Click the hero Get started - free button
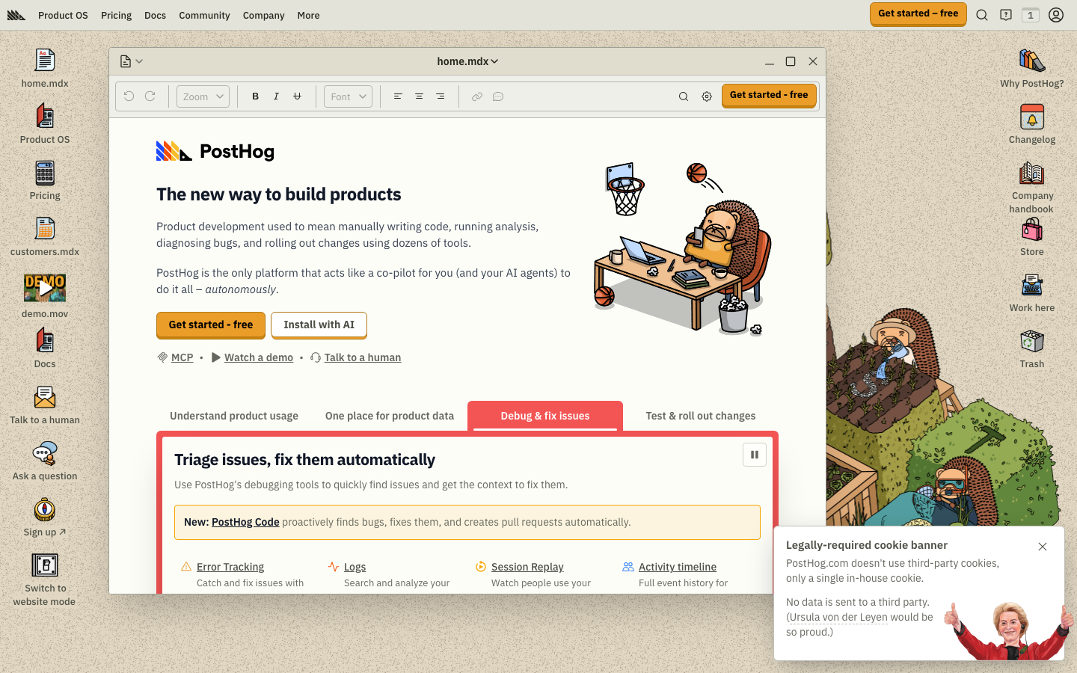The image size is (1077, 673). click(x=211, y=325)
